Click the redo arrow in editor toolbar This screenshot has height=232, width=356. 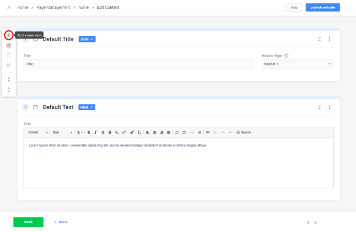[x=230, y=132]
